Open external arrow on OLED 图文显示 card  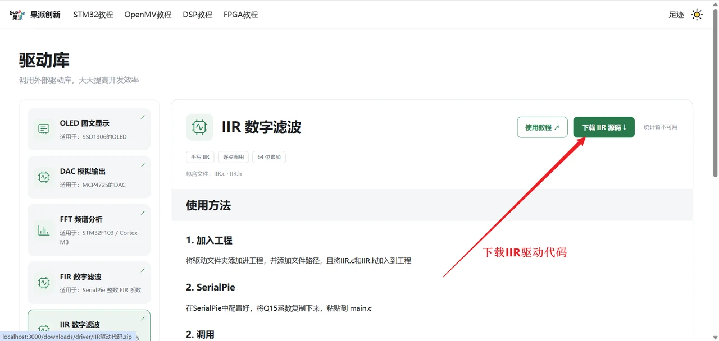(143, 117)
